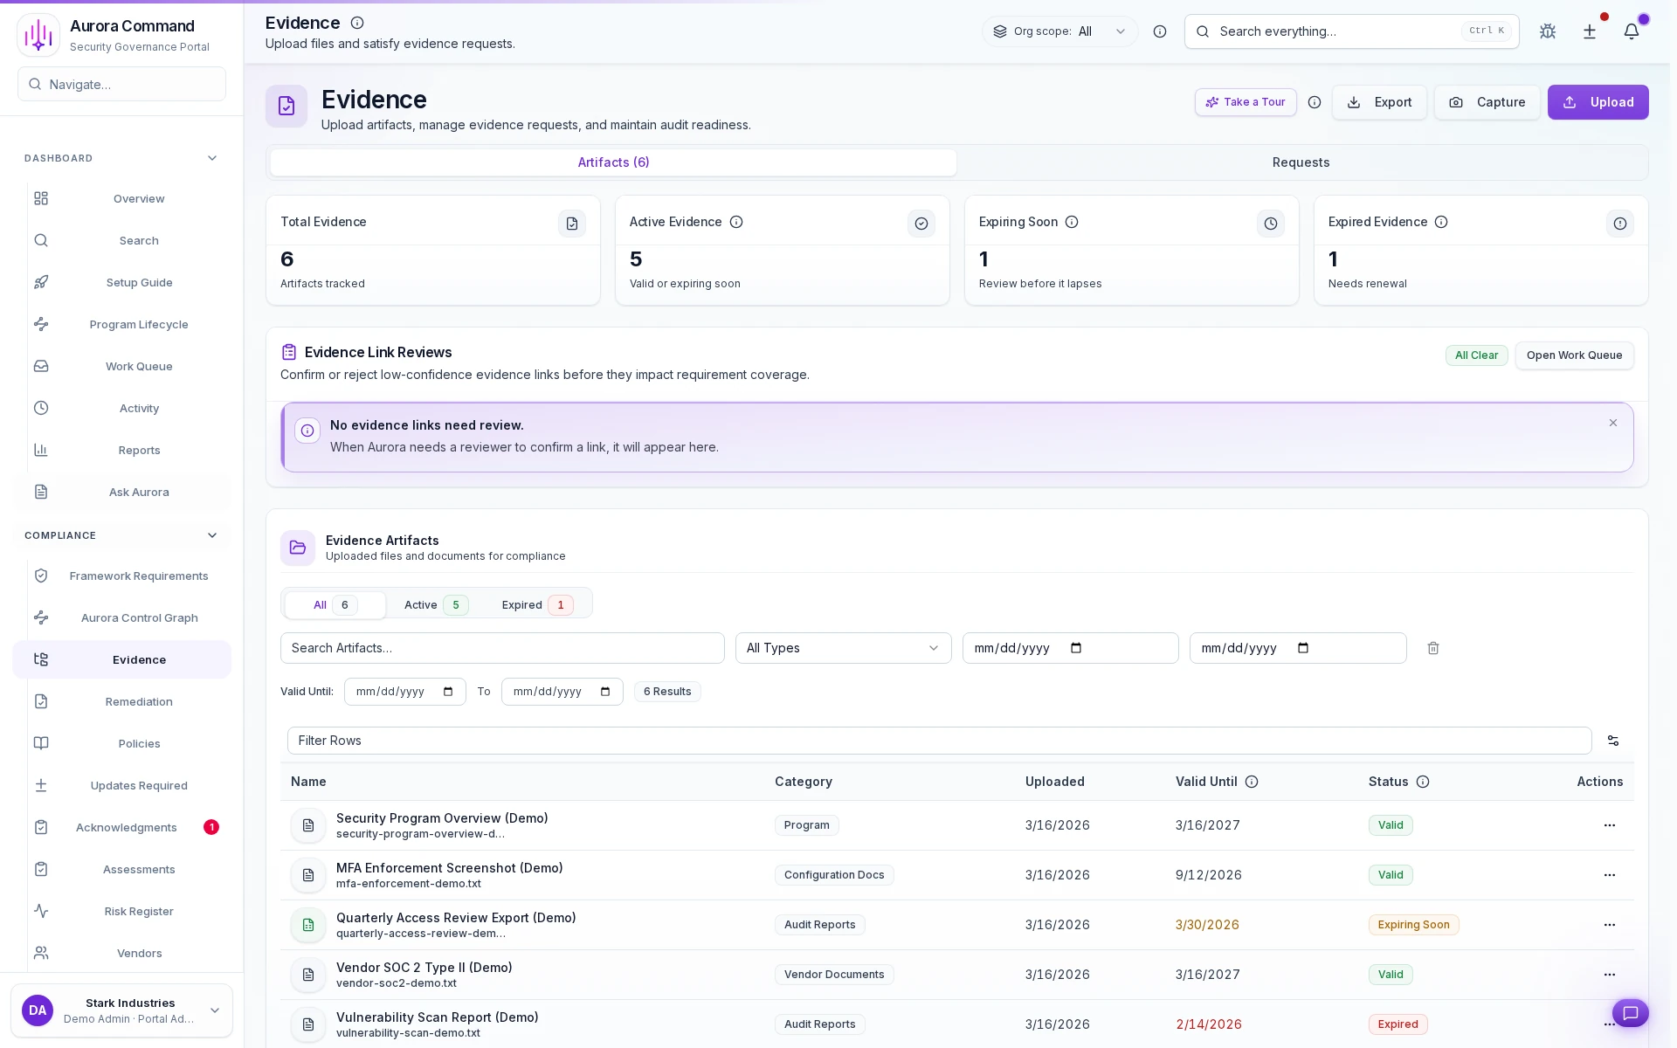The height and width of the screenshot is (1048, 1677).
Task: Open the All Types filter dropdown
Action: coord(842,648)
